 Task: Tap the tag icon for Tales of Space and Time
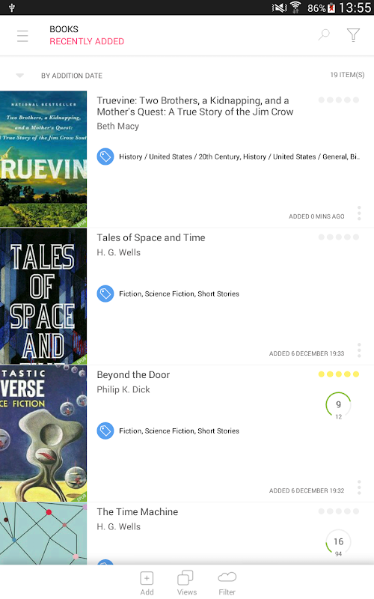click(105, 294)
